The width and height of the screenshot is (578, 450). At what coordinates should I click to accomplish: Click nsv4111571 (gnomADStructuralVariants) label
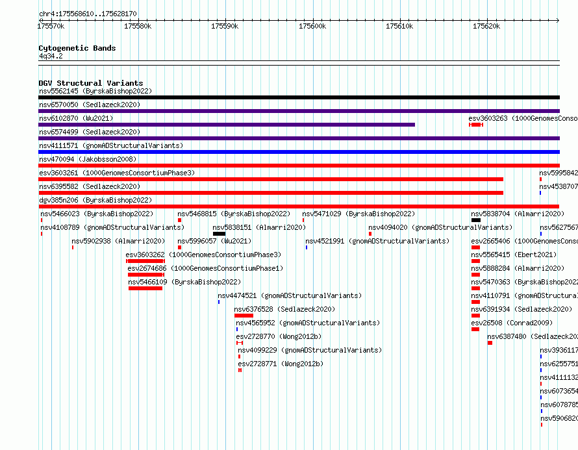[x=111, y=145]
